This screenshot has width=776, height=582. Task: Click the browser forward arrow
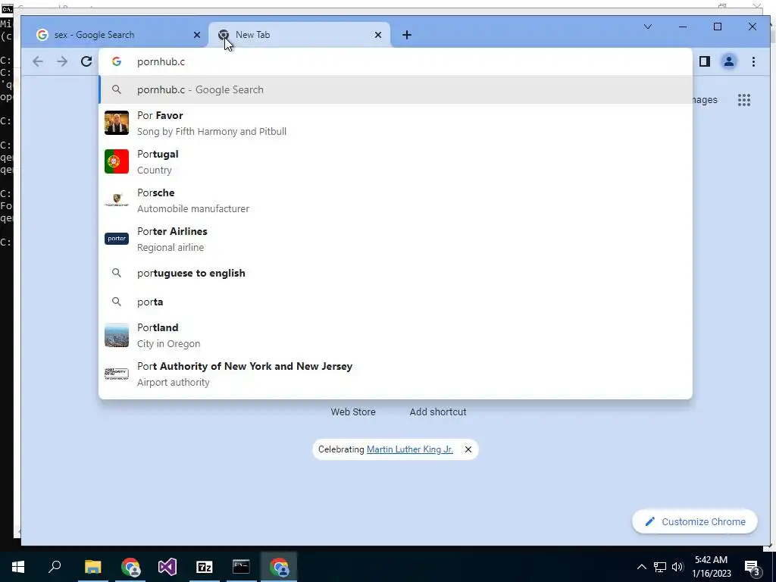62,61
